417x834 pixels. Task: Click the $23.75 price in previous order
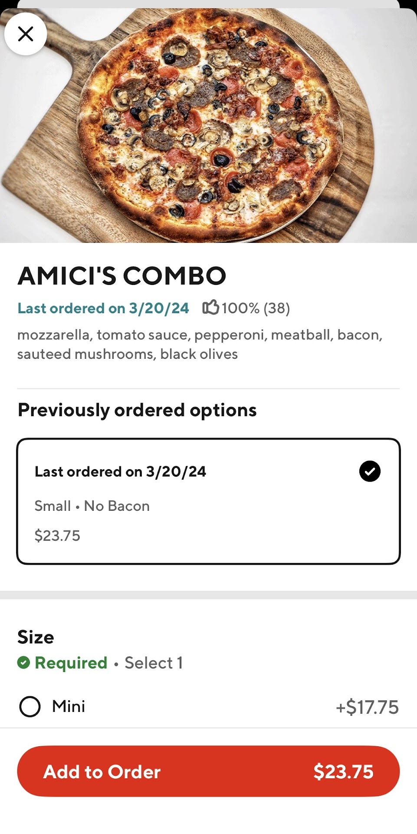tap(57, 536)
